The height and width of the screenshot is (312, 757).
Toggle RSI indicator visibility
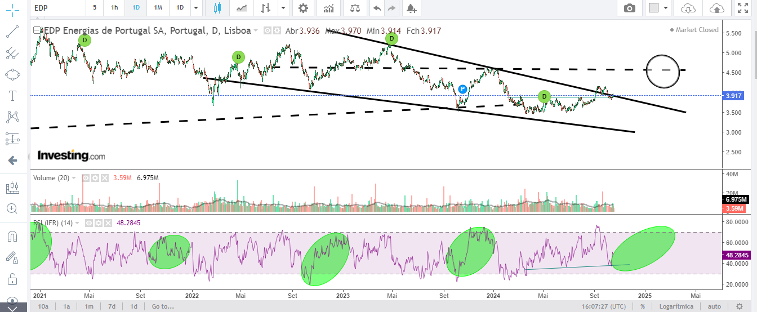tap(89, 223)
